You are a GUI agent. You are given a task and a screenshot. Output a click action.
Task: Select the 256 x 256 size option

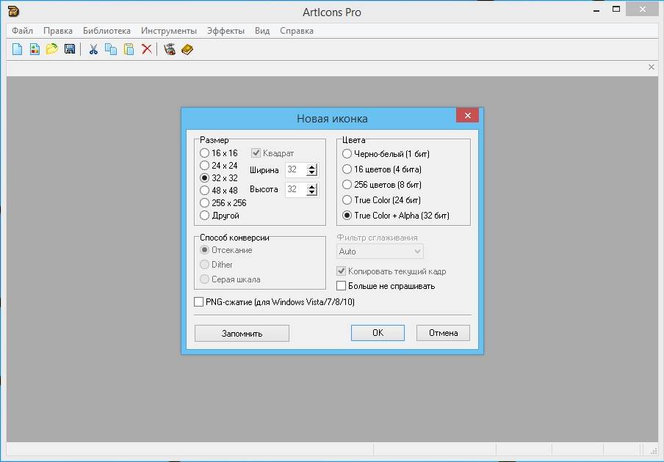(223, 203)
